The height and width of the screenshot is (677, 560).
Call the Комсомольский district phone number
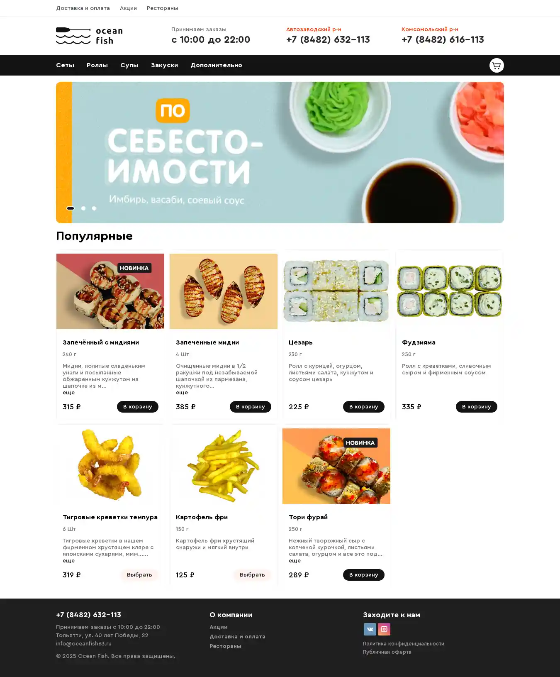(443, 40)
